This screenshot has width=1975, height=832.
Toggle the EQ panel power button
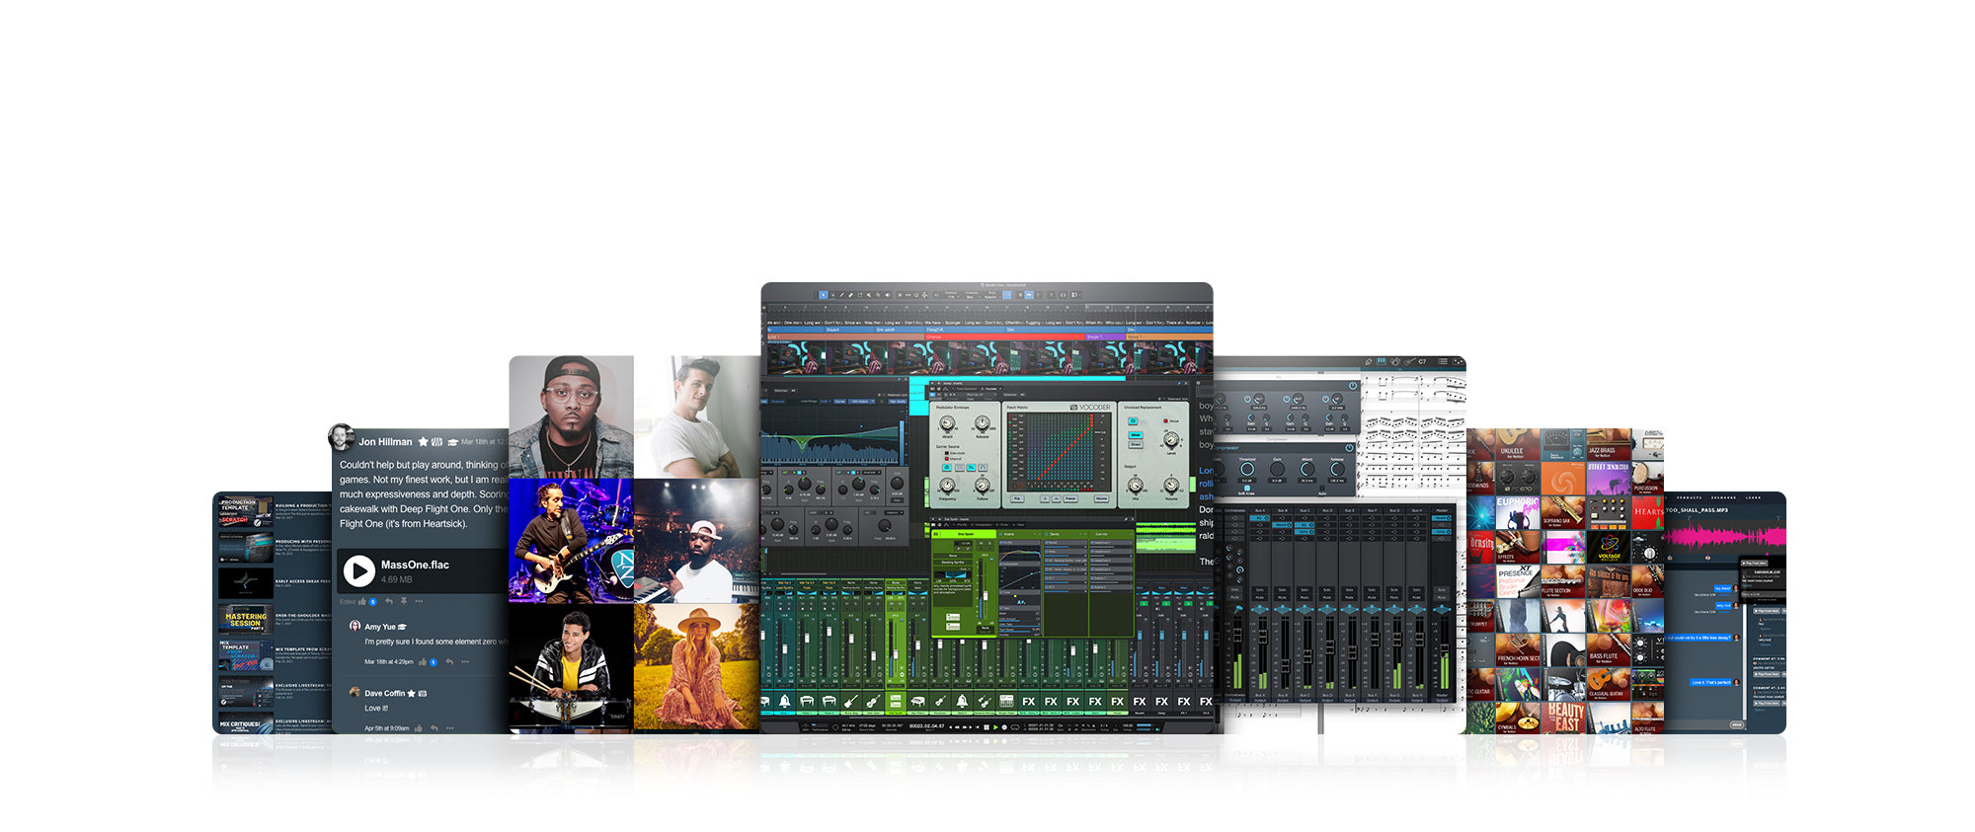point(1353,386)
